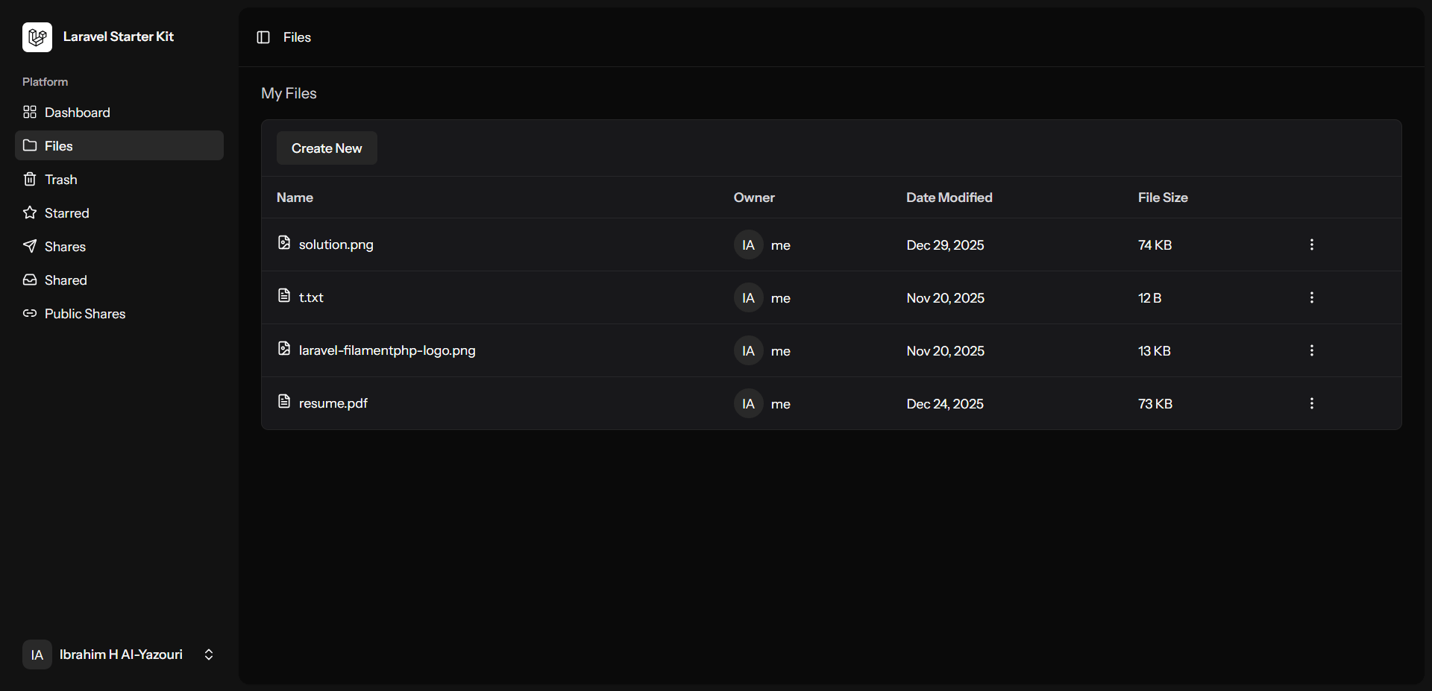Click the Platform sidebar label
The height and width of the screenshot is (691, 1432).
(x=45, y=82)
